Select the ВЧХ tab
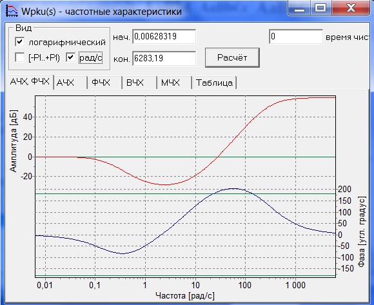This screenshot has height=305, width=374. click(x=139, y=83)
